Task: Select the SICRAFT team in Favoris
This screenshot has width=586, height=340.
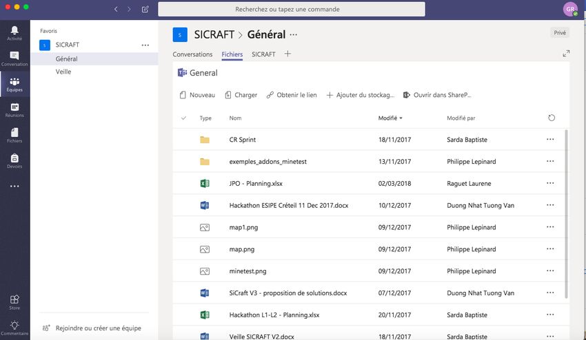Action: point(68,45)
